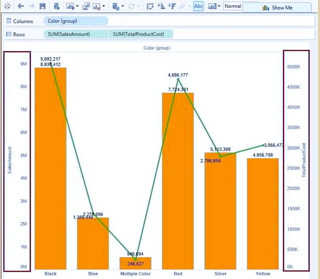Image resolution: width=320 pixels, height=279 pixels.
Task: Click the 2500K tick on the right axis
Action: click(293, 168)
